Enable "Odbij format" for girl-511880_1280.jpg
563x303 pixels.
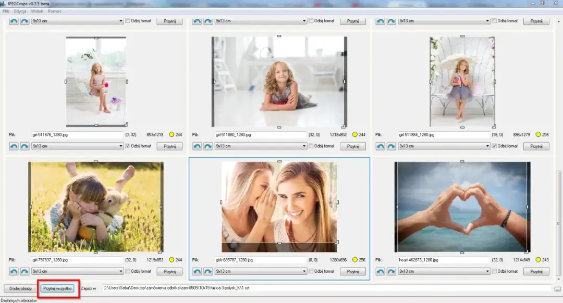pyautogui.click(x=311, y=146)
